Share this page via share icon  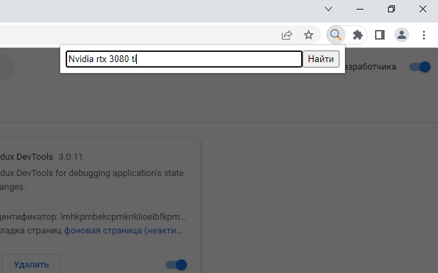point(287,35)
